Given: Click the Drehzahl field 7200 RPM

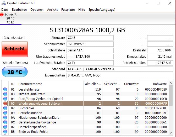Looking at the screenshot, I should click(160, 50).
